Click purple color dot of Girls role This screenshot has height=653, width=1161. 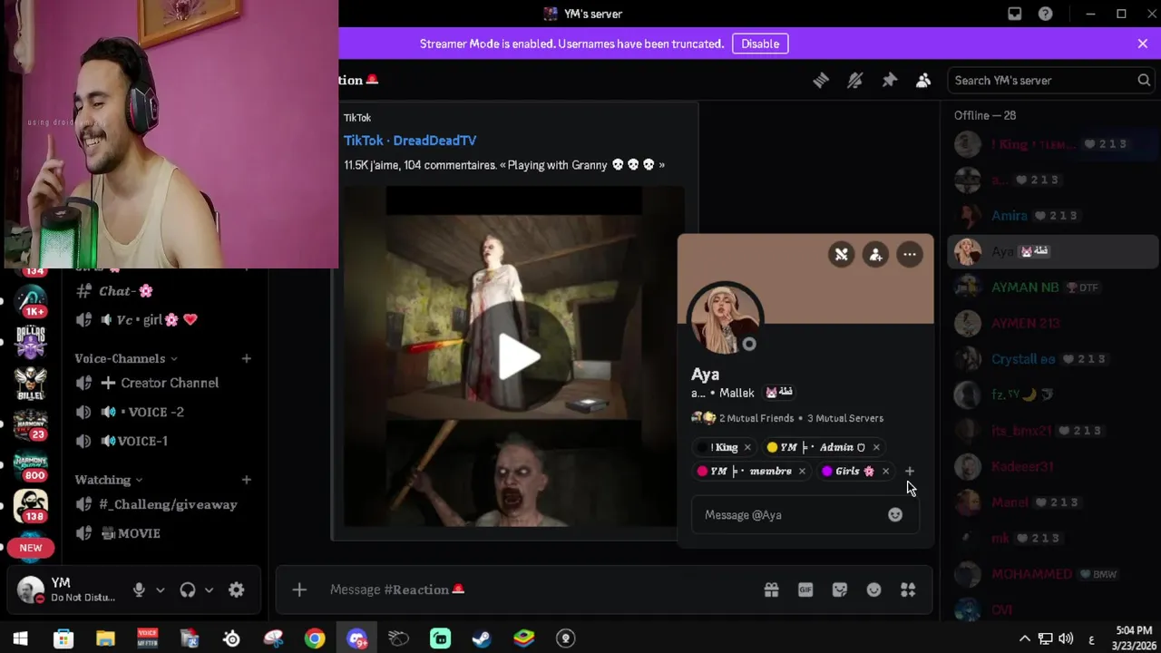[827, 471]
